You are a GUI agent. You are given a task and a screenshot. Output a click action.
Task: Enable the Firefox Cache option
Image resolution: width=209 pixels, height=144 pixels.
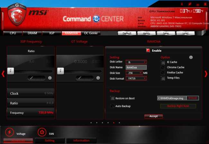pos(163,73)
